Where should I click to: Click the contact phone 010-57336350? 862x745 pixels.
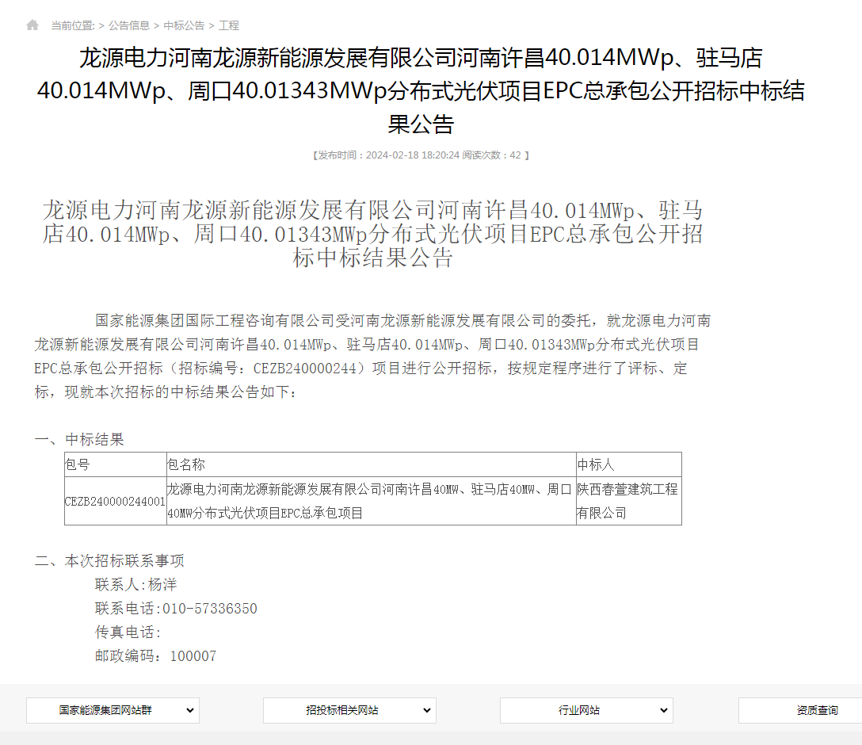(x=210, y=609)
